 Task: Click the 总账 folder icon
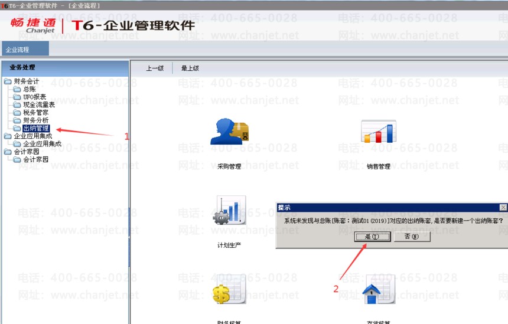point(17,89)
